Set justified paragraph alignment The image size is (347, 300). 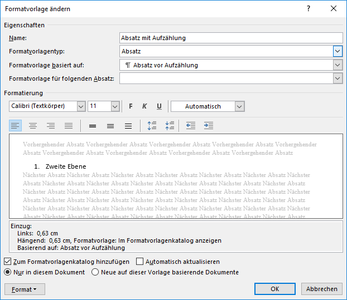click(69, 126)
